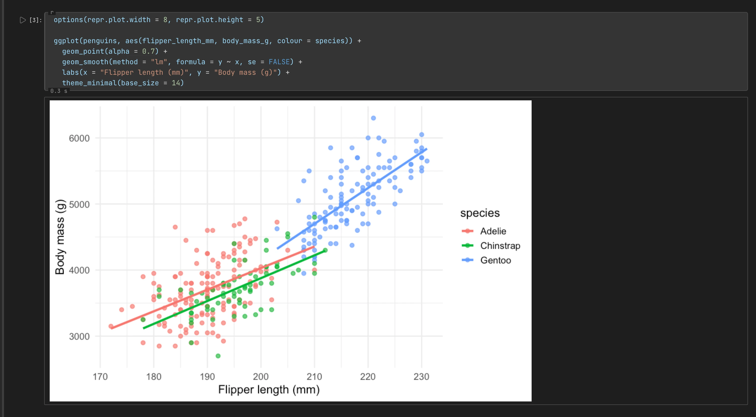Click the 'Body mass (g)' axis title
This screenshot has width=756, height=417.
pyautogui.click(x=60, y=237)
